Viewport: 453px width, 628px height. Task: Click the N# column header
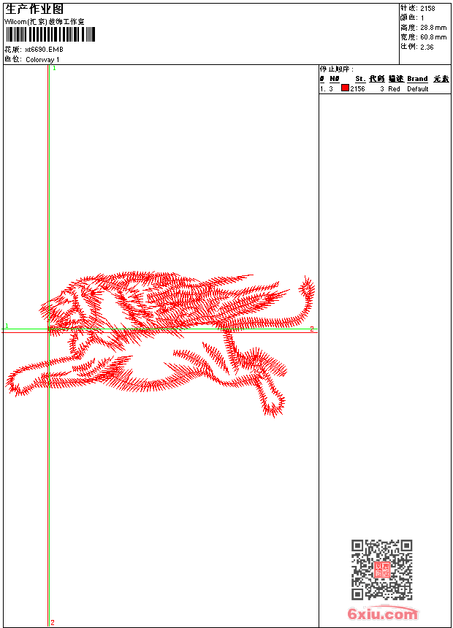pyautogui.click(x=335, y=79)
